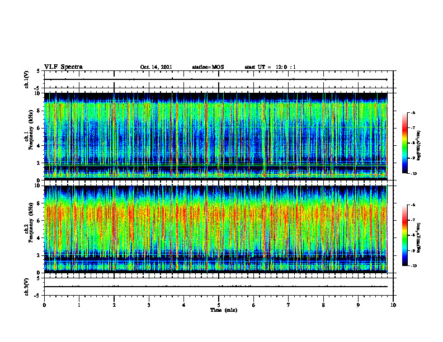Click the "5" tick on ch.3(V) axis
443x342 pixels.
pos(39,278)
